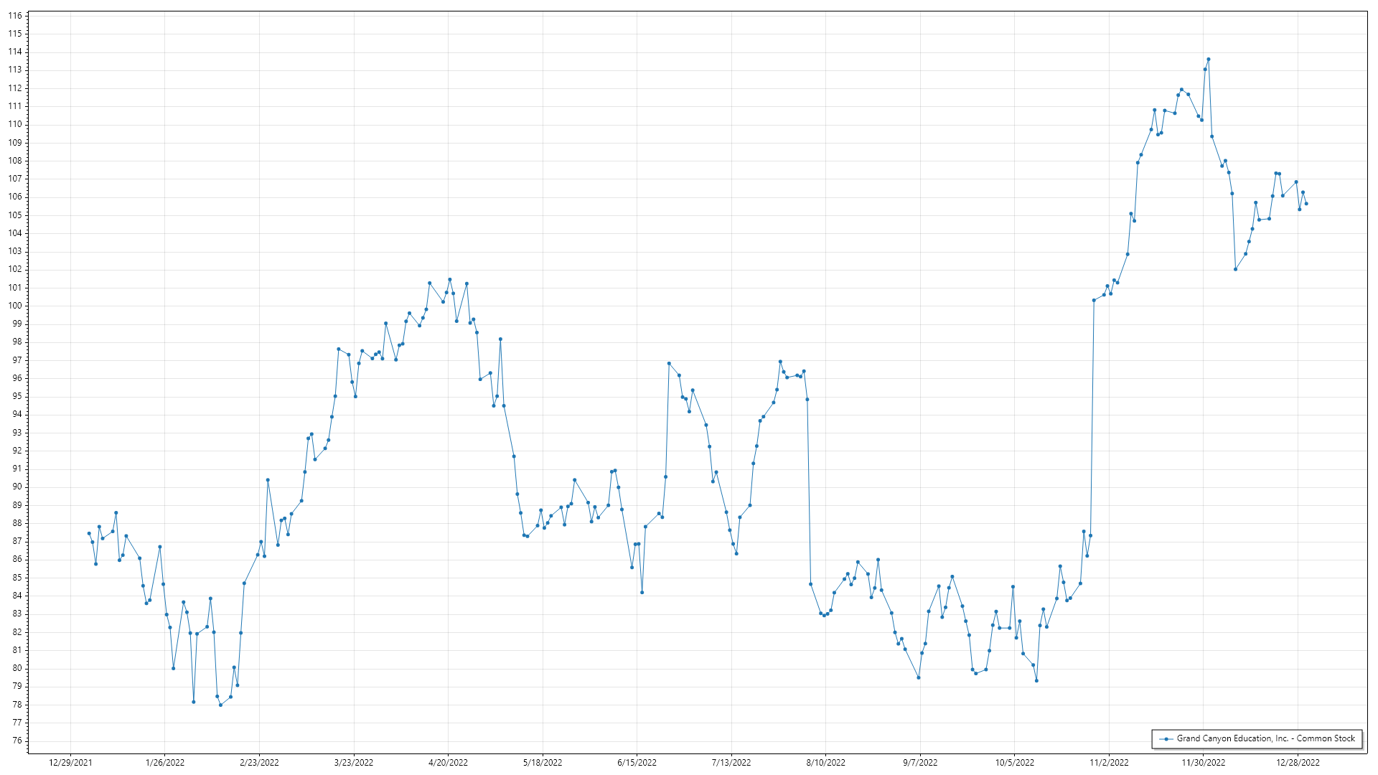Select the last data point of series

point(1306,204)
